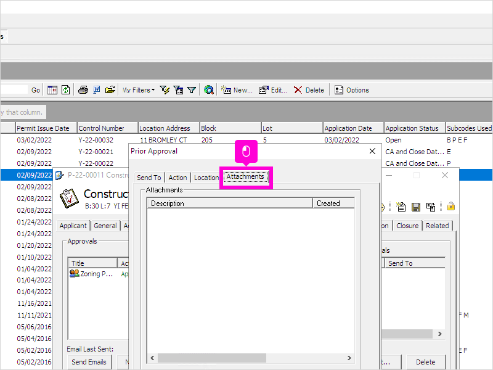Close the Prior Approval dialog
This screenshot has height=370, width=493.
tap(372, 151)
